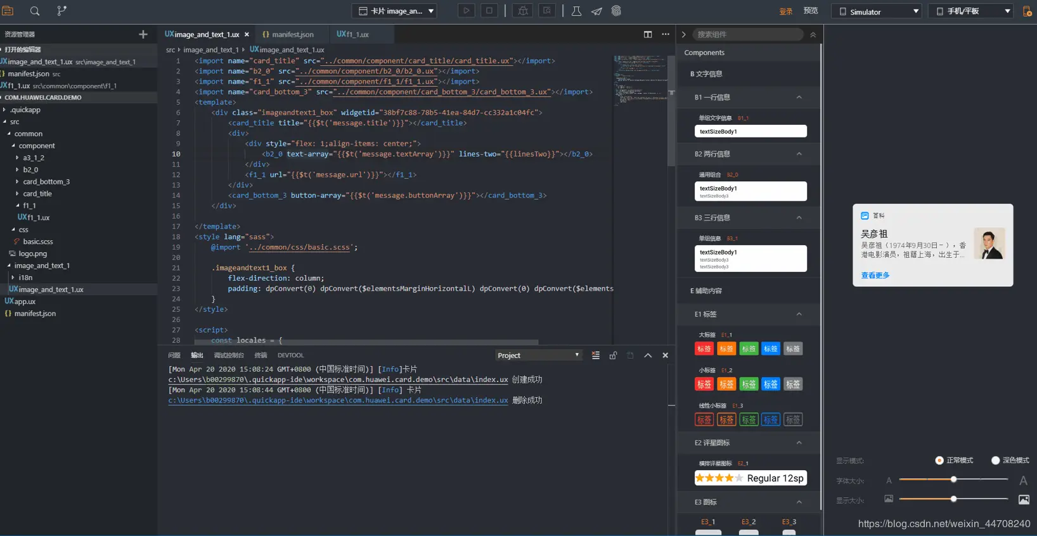The width and height of the screenshot is (1037, 536).
Task: Click the actor photo thumbnail in card preview
Action: pos(989,244)
